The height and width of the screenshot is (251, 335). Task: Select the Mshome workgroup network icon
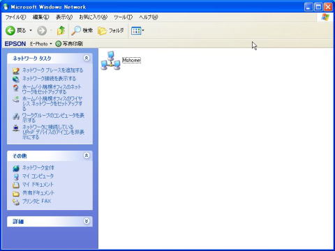(x=111, y=61)
